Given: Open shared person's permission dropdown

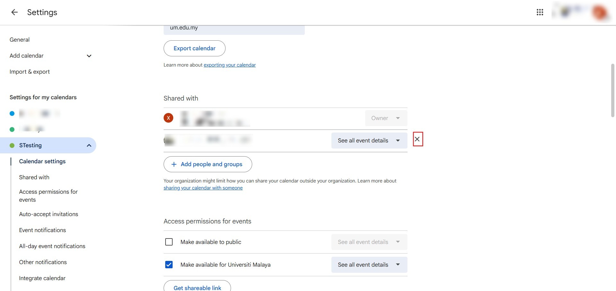Looking at the screenshot, I should point(369,141).
